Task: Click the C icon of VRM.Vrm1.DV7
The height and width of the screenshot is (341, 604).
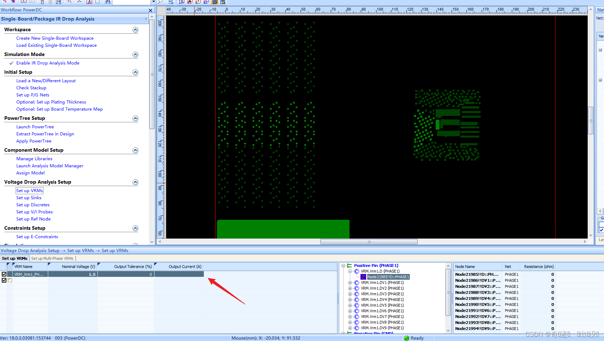Action: (x=357, y=317)
